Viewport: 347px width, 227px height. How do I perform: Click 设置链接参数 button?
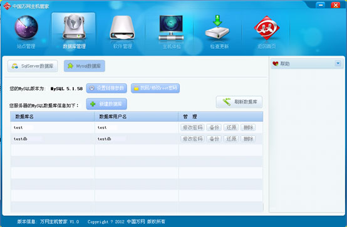point(106,88)
